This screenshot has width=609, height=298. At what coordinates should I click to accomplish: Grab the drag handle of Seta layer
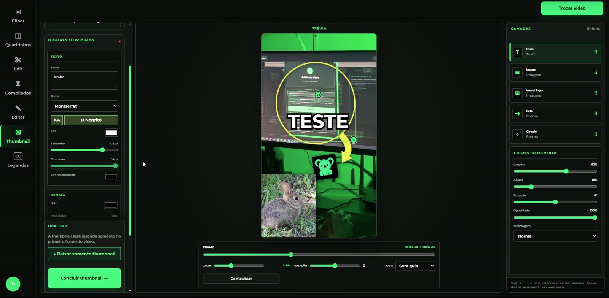596,113
